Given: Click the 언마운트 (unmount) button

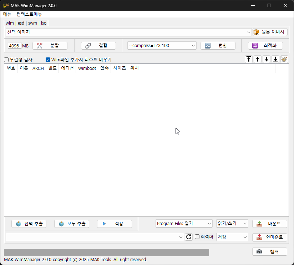Looking at the screenshot, I should click(x=270, y=237).
